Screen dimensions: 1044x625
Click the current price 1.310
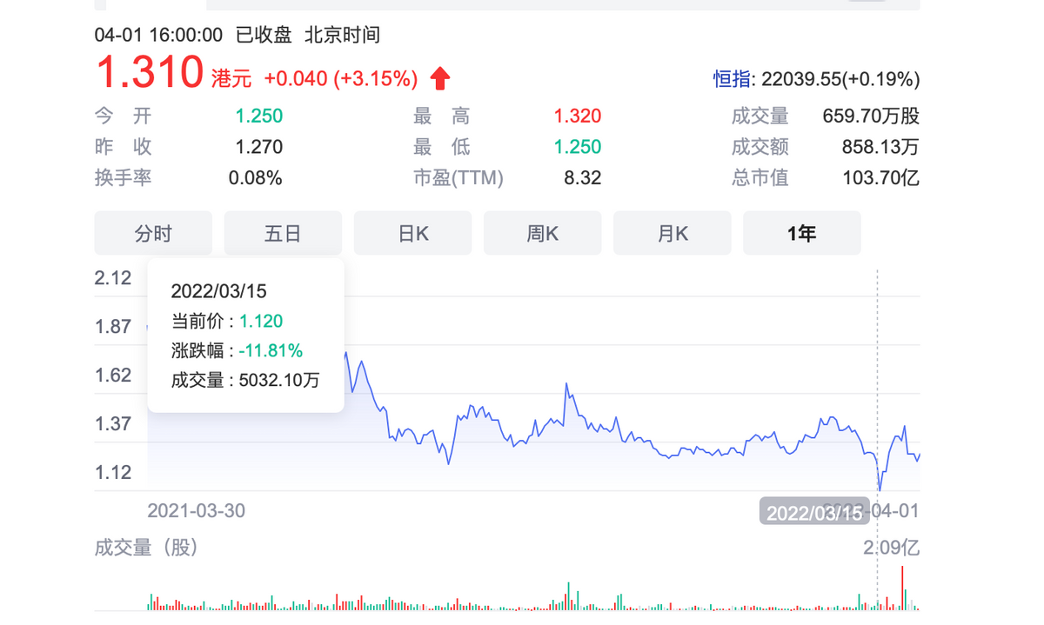coord(149,73)
